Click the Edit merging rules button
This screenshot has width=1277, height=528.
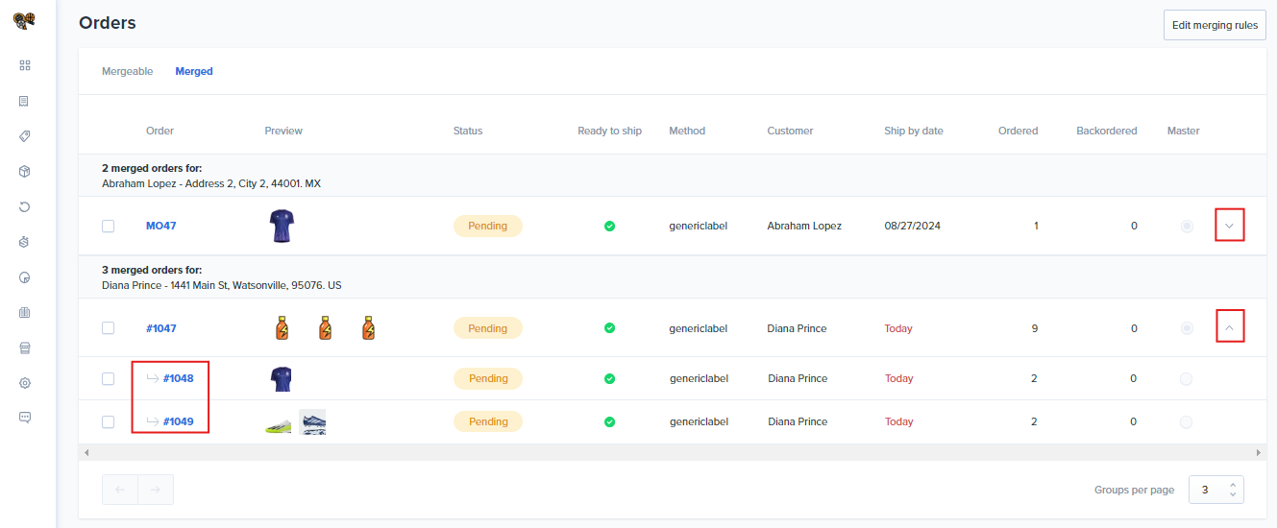point(1215,25)
